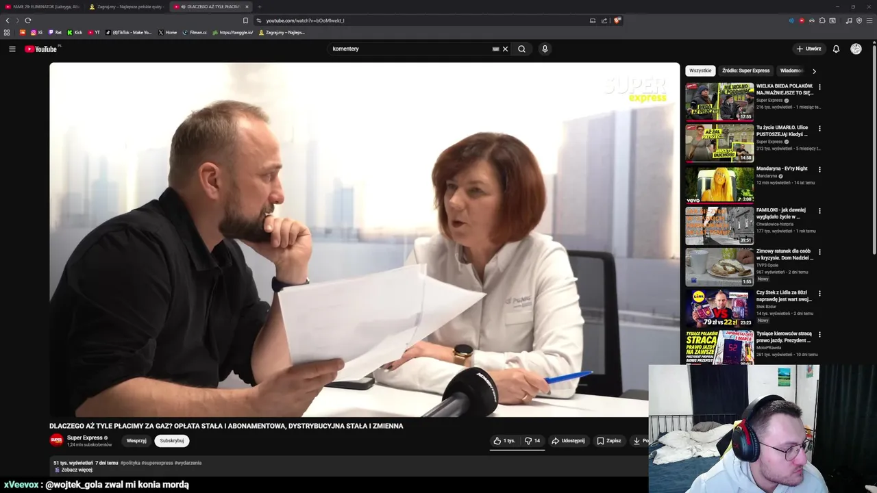Open 'WIELKA BIEDA POLAKÓW' video thumbnail
Image resolution: width=877 pixels, height=493 pixels.
pos(719,101)
